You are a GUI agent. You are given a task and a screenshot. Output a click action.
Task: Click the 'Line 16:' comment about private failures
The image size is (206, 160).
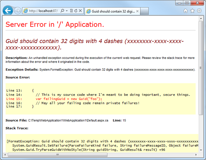(73, 103)
